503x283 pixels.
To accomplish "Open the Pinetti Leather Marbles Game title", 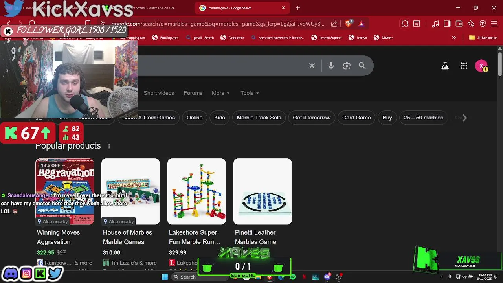I will pos(255,237).
